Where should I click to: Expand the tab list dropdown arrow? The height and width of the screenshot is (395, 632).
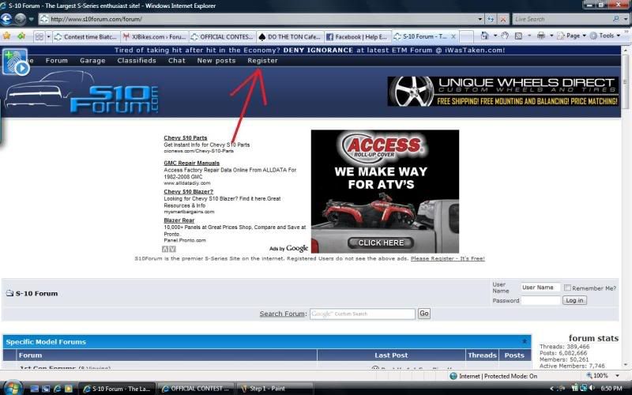[x=48, y=36]
